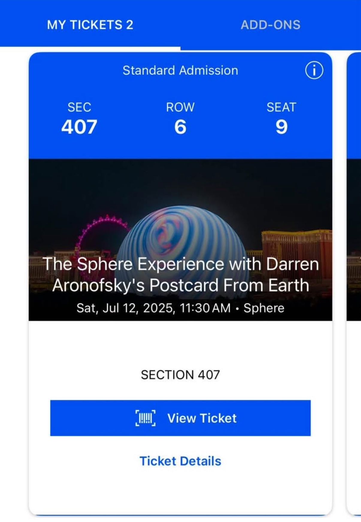Open the Ticket Details link
361x522 pixels.
[181, 461]
